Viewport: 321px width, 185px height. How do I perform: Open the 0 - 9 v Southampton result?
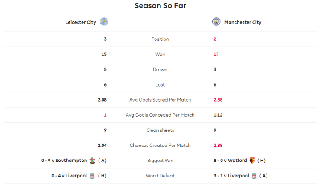[x=64, y=160]
